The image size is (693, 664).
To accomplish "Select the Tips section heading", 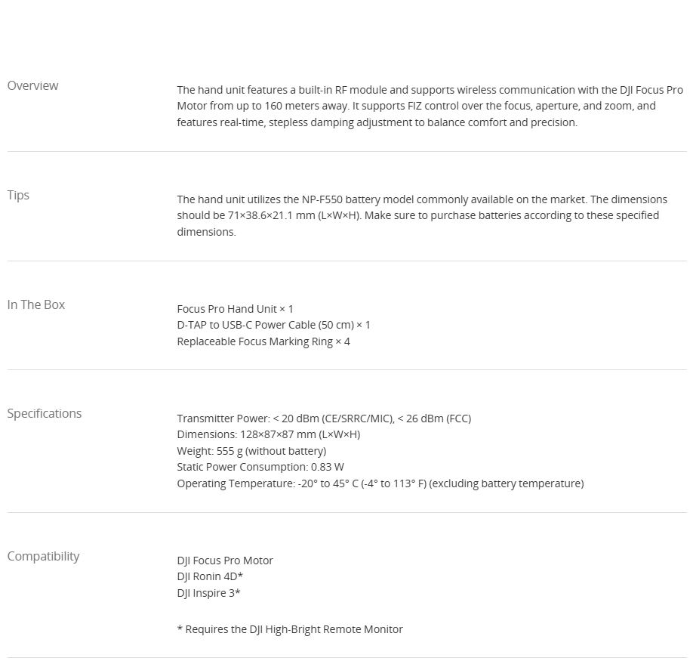I will [x=18, y=195].
